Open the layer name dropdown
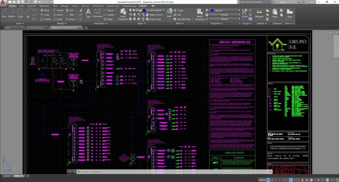Screen dimensions: 339x182 [155, 10]
